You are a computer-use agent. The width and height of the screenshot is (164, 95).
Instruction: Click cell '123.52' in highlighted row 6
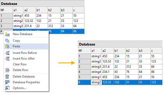pos(108,82)
